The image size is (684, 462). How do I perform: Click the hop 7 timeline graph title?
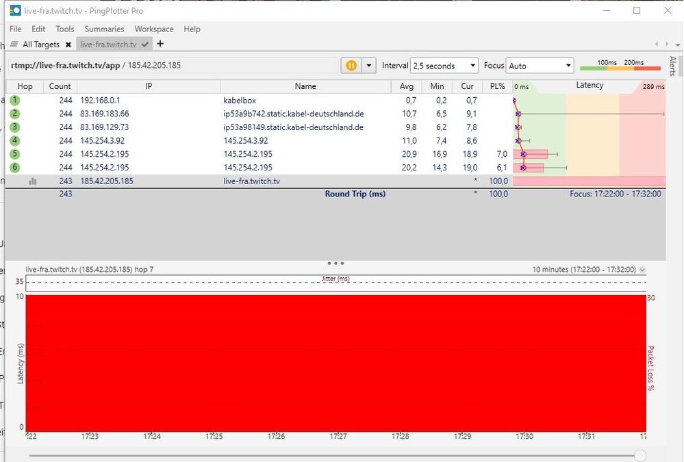point(90,270)
